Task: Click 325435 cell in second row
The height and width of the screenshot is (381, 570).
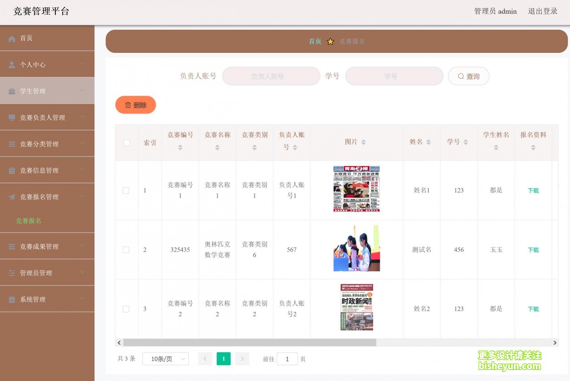Action: [180, 250]
